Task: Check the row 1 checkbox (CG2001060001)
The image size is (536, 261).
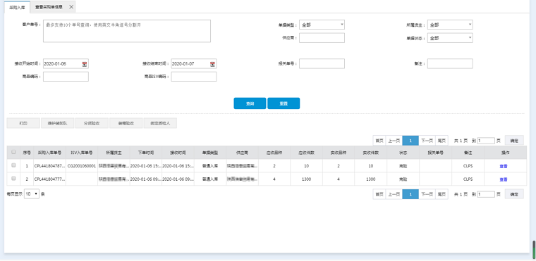Action: (13, 165)
